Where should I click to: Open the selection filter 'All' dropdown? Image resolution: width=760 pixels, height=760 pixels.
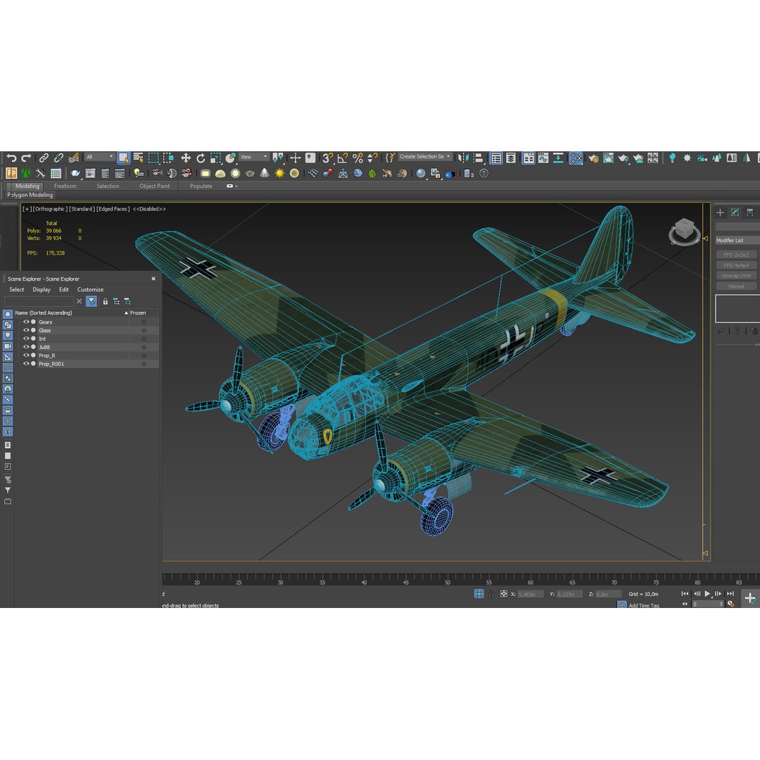[x=99, y=156]
